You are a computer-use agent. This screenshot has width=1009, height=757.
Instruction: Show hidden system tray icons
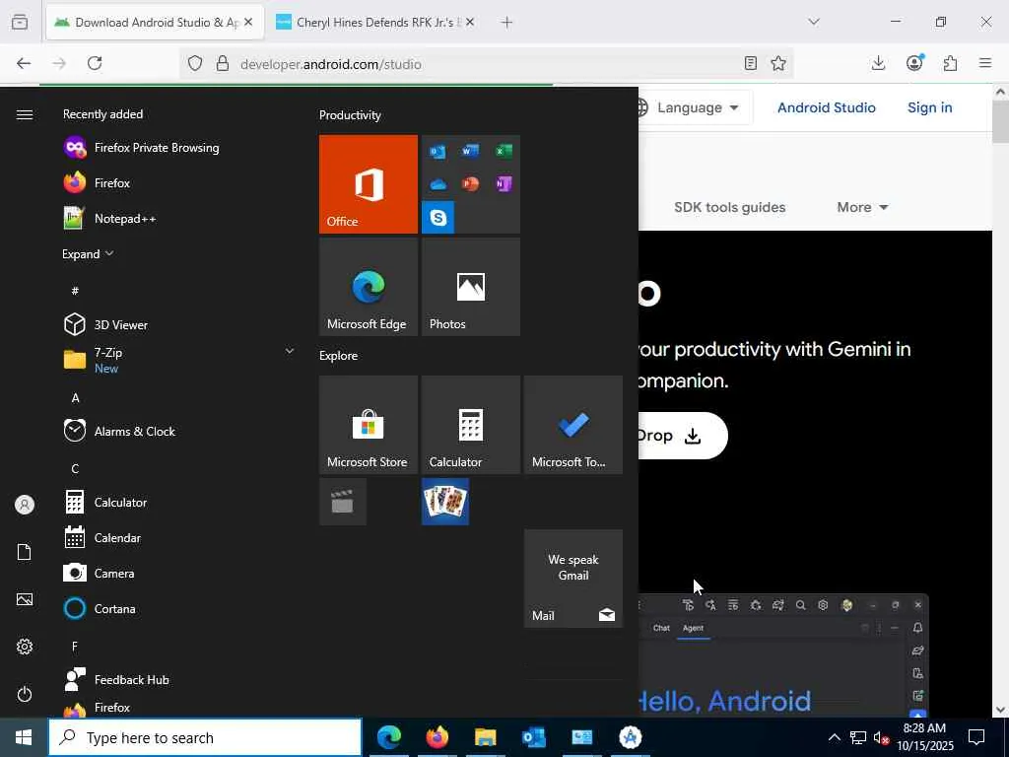click(834, 737)
